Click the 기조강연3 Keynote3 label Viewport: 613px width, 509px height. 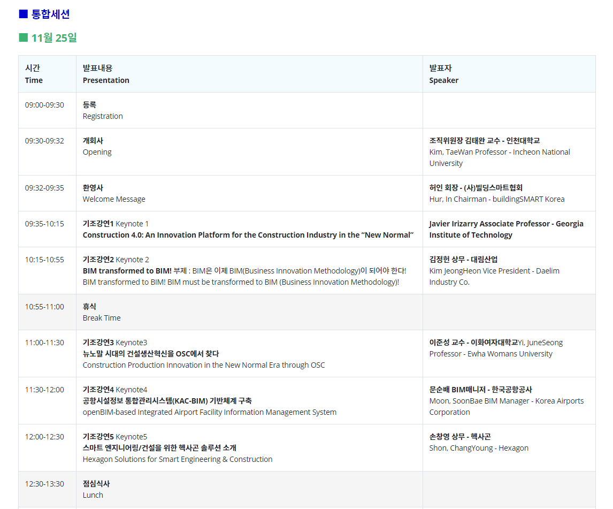tap(115, 343)
